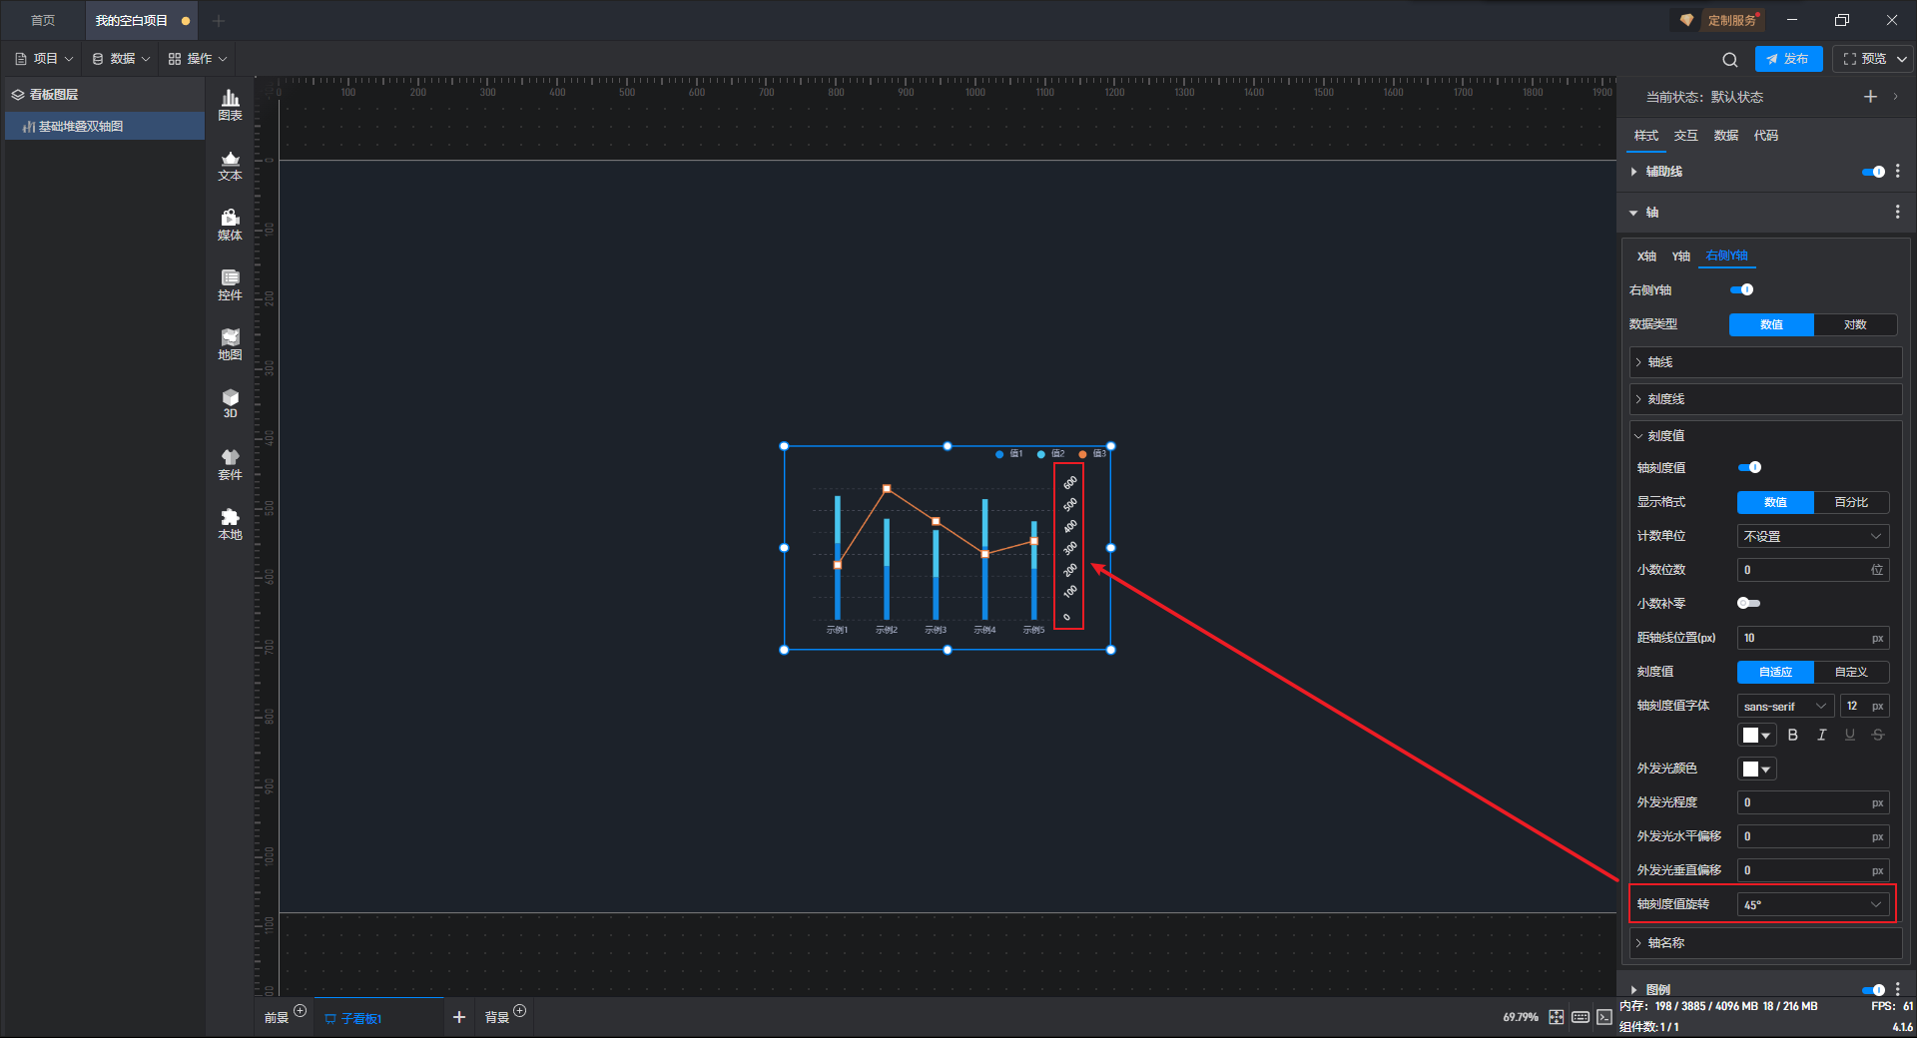Expand the 刻度线 section
The height and width of the screenshot is (1038, 1917).
point(1765,399)
